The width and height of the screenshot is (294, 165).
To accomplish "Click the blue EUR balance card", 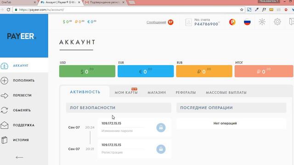I will [146, 71].
